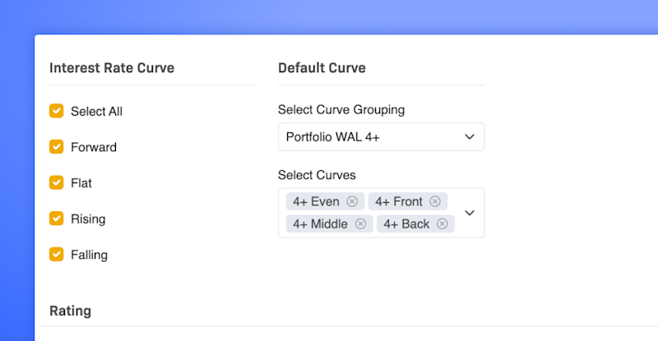Toggle the Forward curve checkbox

point(57,147)
